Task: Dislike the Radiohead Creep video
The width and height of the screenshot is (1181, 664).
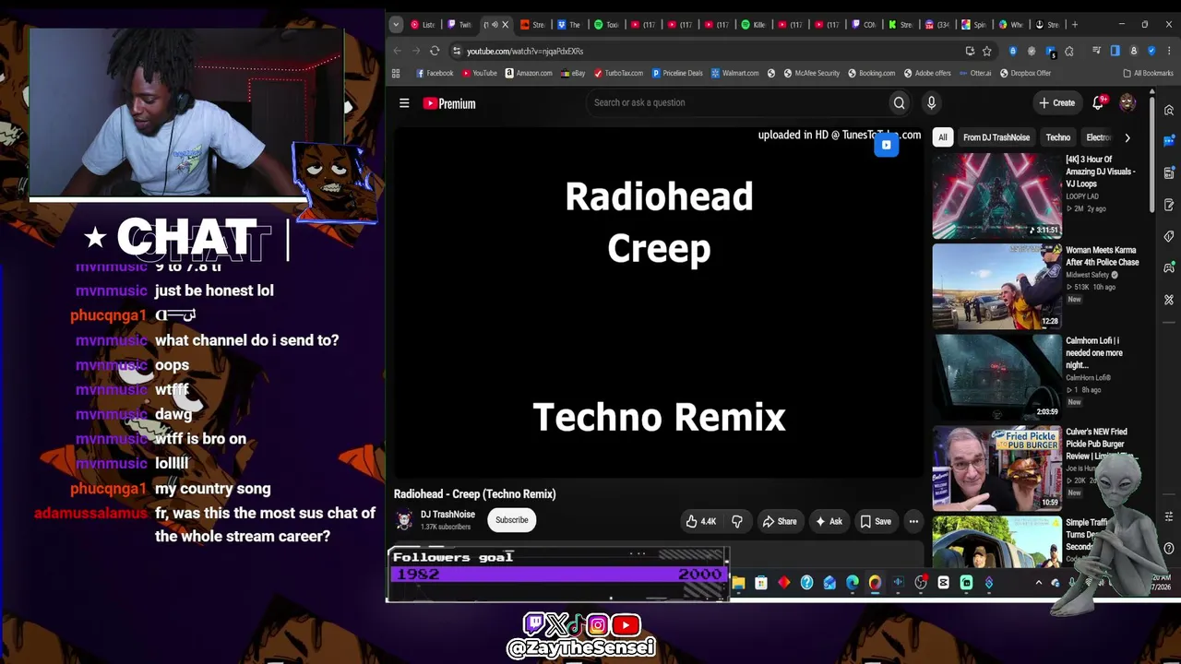Action: (x=736, y=522)
